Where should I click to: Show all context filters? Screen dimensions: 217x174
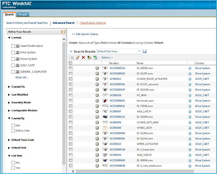22,78
